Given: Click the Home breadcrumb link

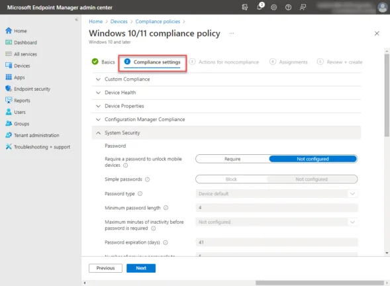Looking at the screenshot, I should [96, 21].
